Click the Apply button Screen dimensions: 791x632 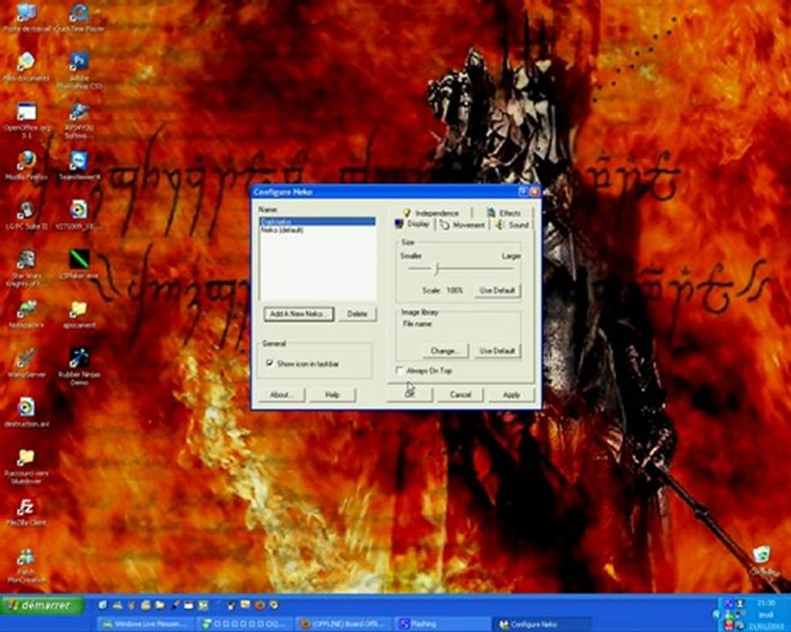(x=511, y=395)
